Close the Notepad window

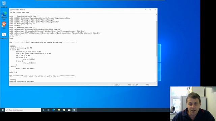coord(155,10)
